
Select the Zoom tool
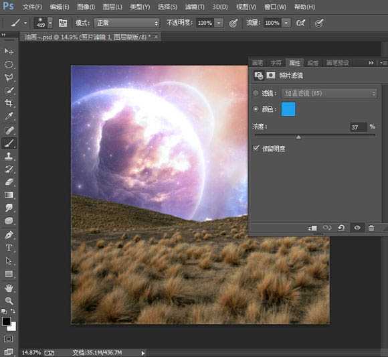[9, 301]
